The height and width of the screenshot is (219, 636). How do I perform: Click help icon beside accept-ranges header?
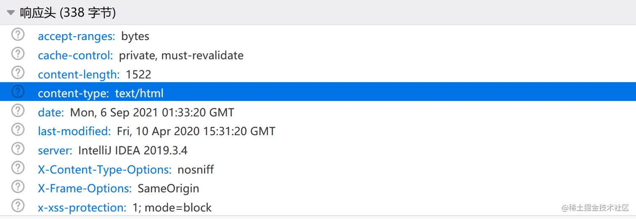coord(18,35)
